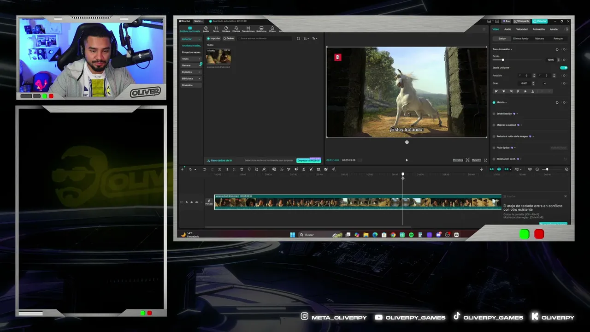
Task: Open the selection tool dropdown
Action: tap(195, 169)
